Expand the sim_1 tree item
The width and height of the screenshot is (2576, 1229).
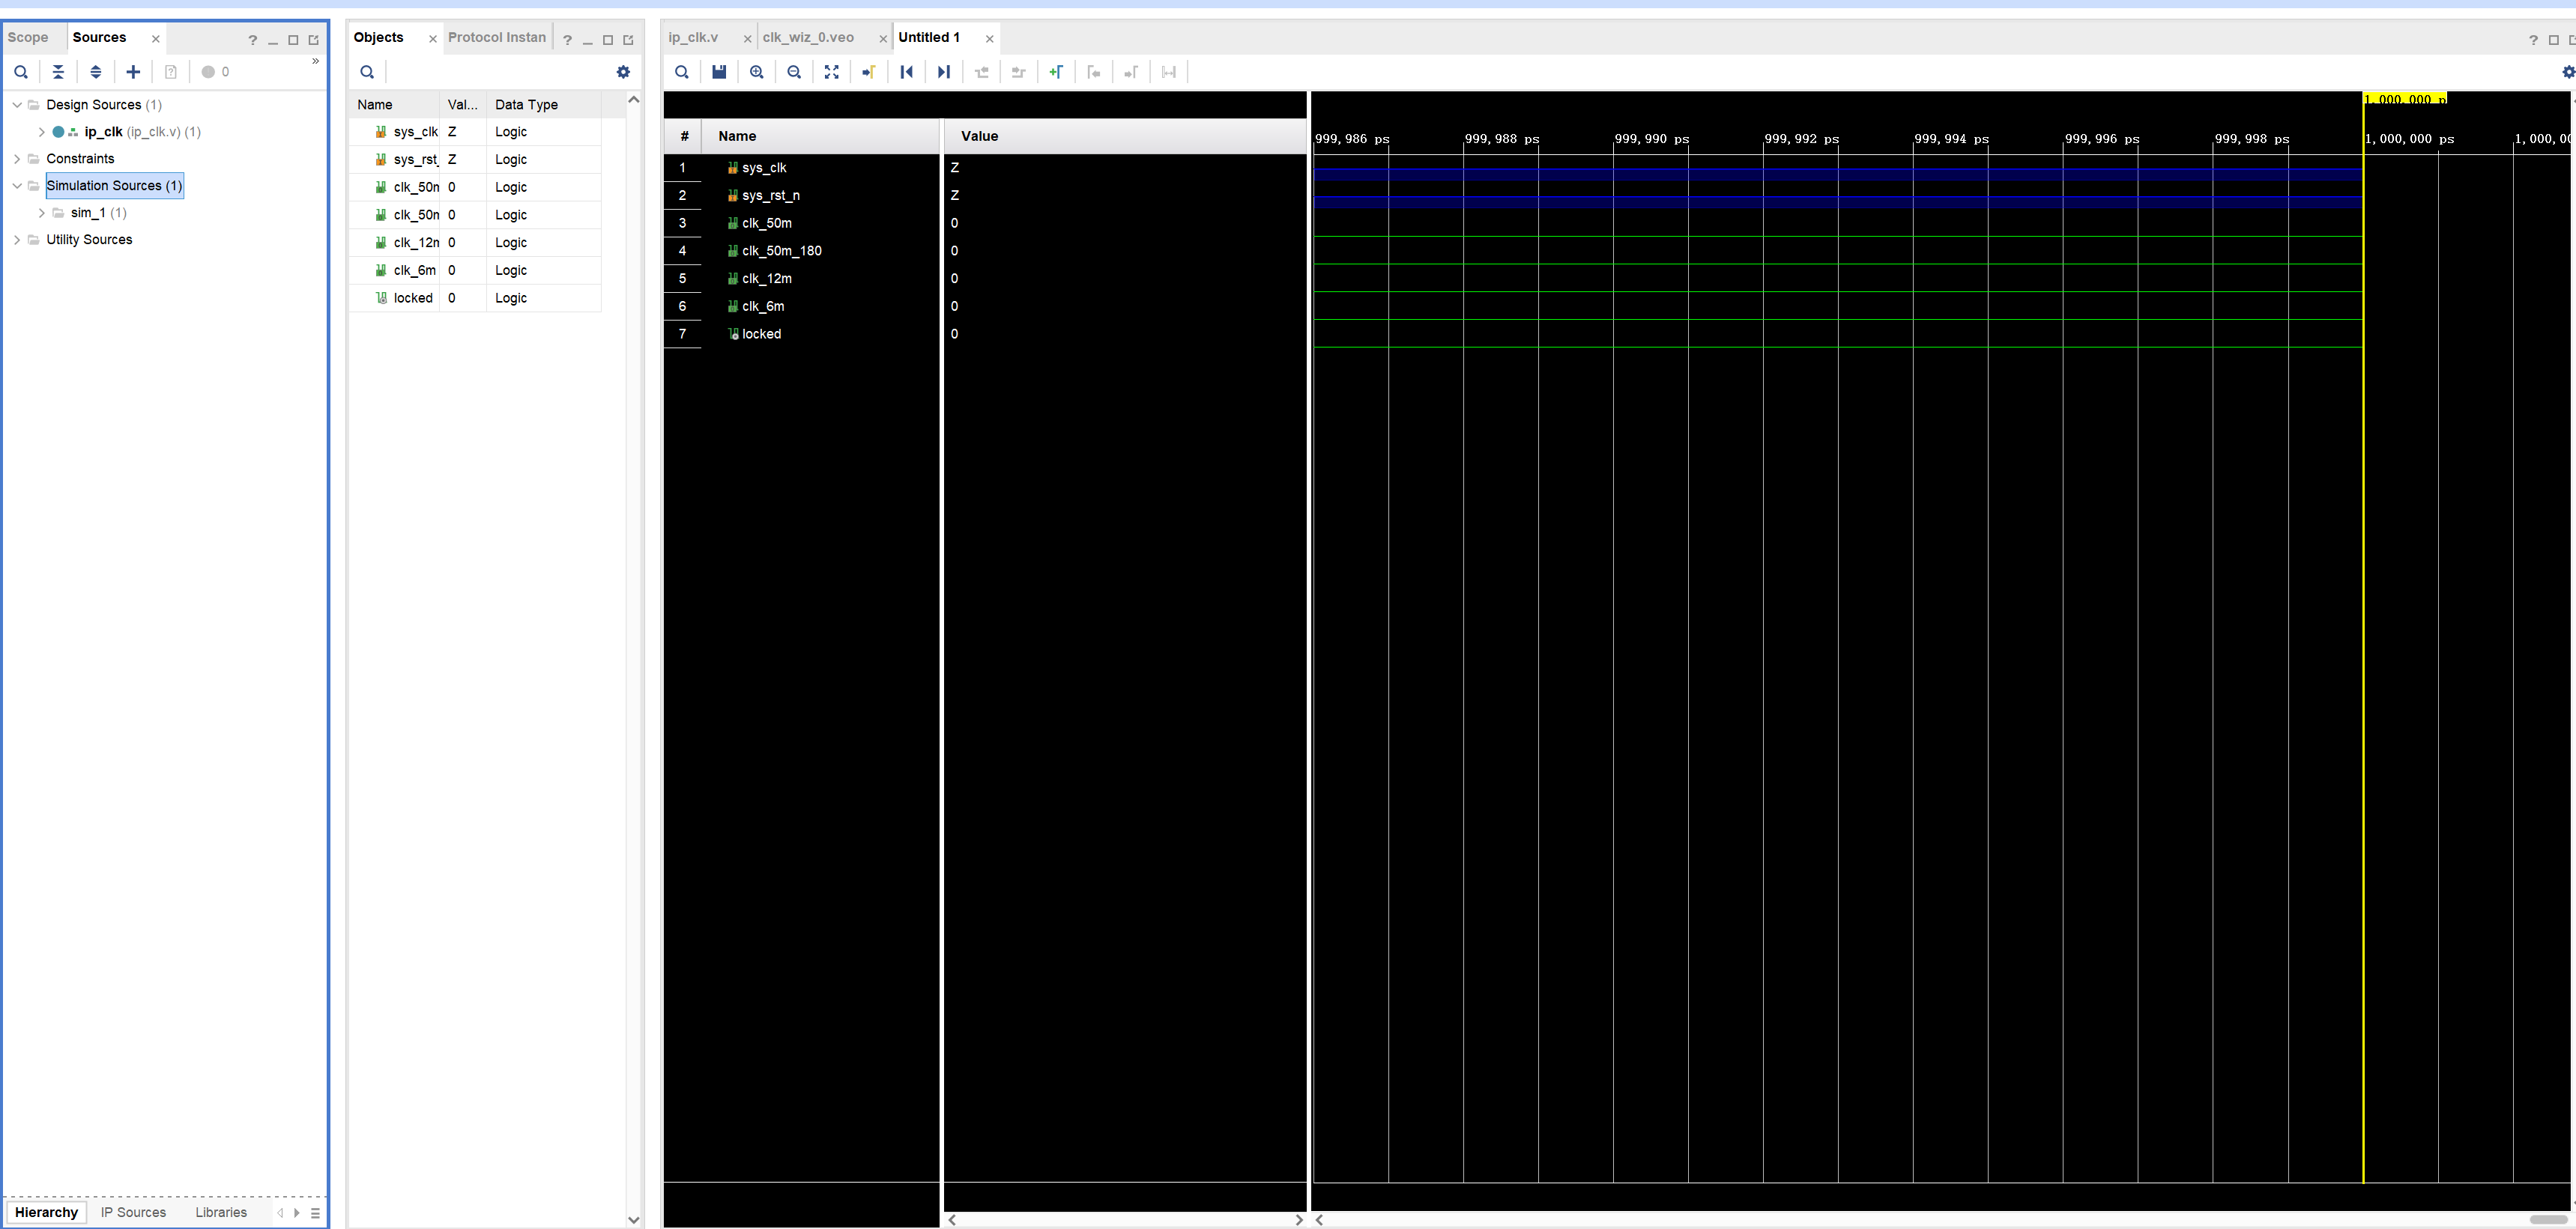click(x=41, y=213)
